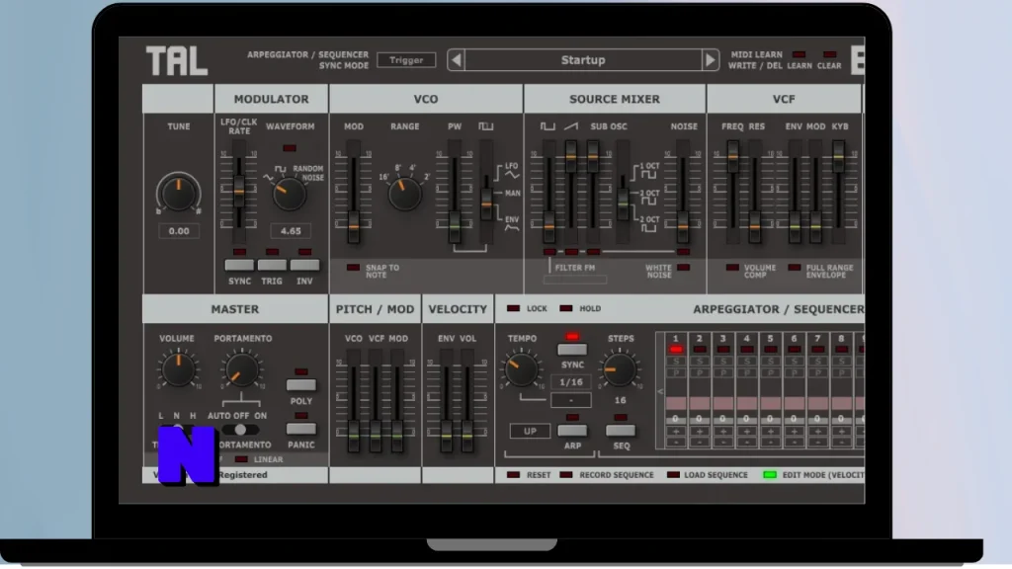Click the MIDI Clear LED button

pos(829,55)
